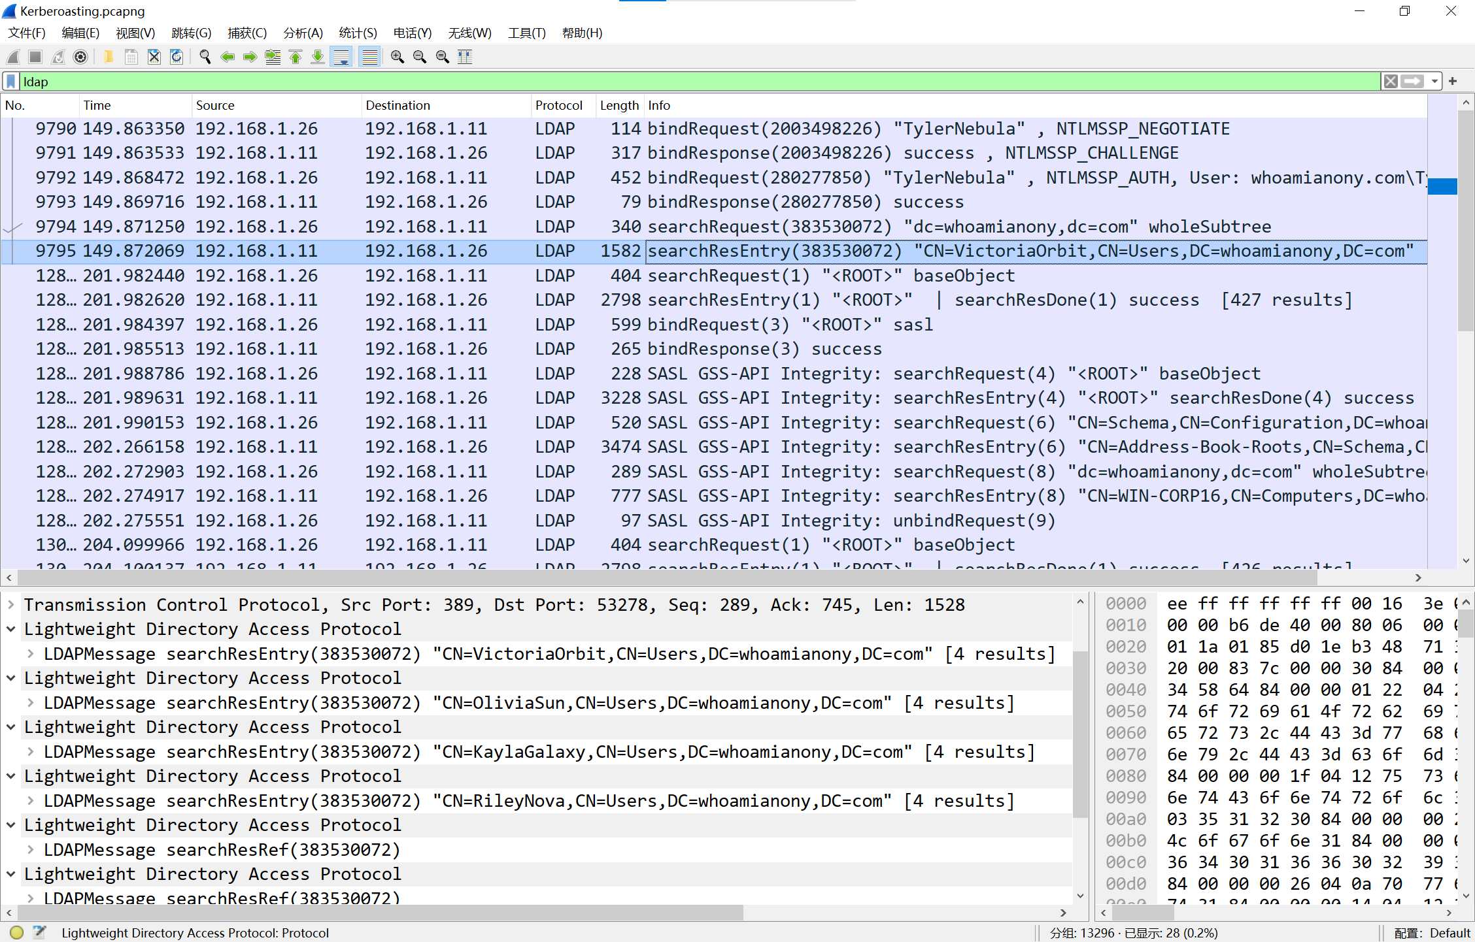Open the 捕获(C) menu
Viewport: 1475px width, 942px height.
(247, 33)
